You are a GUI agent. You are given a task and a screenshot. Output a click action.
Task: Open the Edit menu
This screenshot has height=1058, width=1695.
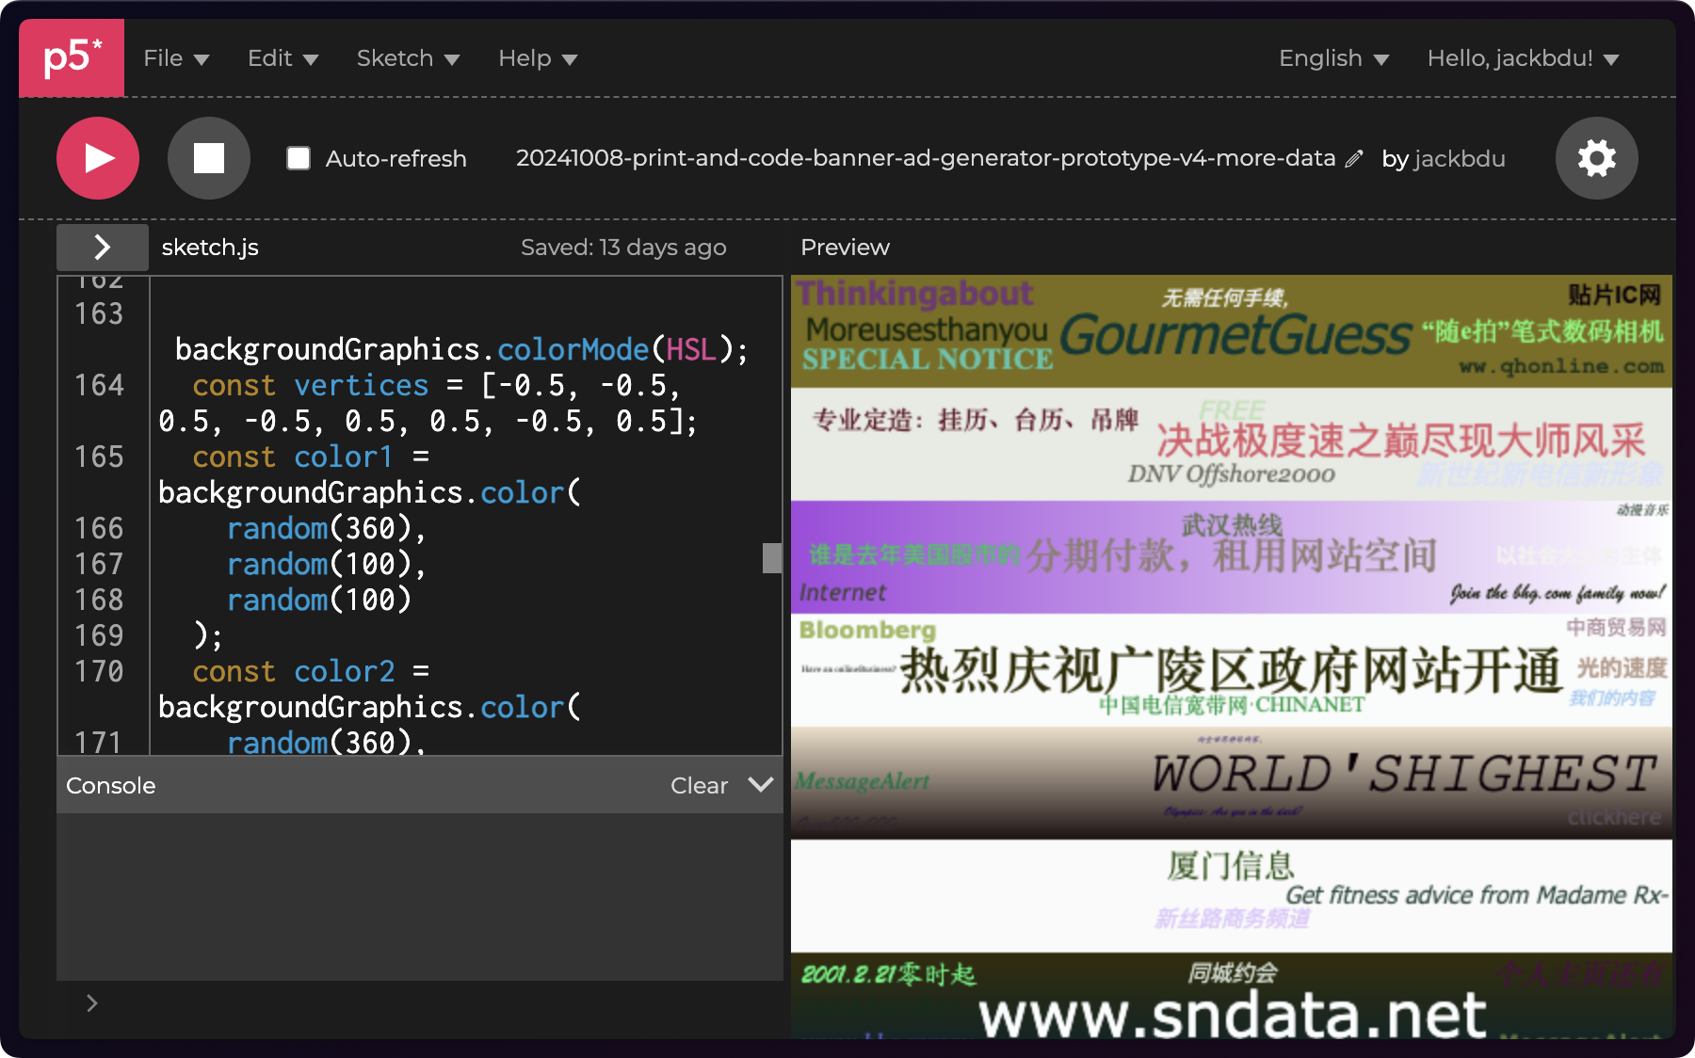tap(282, 58)
